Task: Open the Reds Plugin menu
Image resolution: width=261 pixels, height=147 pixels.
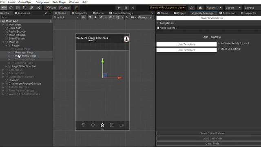Action: (59, 2)
